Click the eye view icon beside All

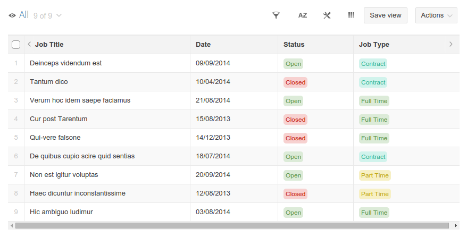[12, 15]
